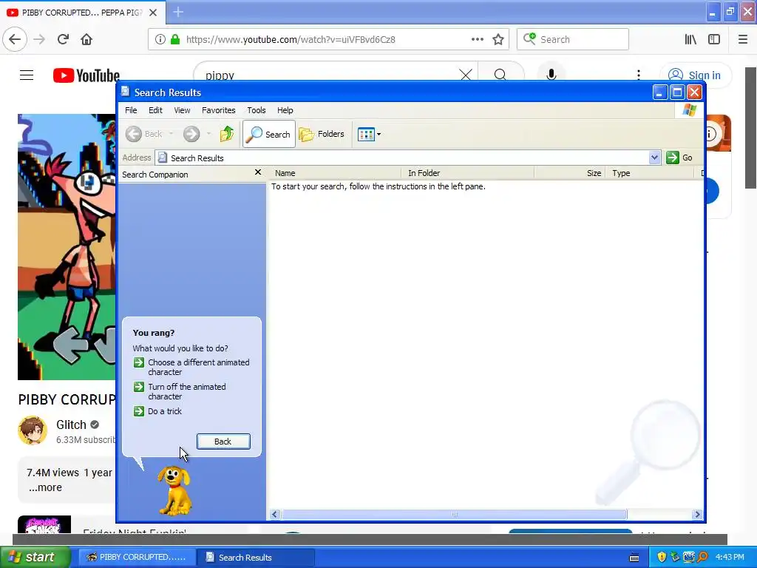This screenshot has width=757, height=568.
Task: Search YouTube by voice microphone
Action: (x=551, y=75)
